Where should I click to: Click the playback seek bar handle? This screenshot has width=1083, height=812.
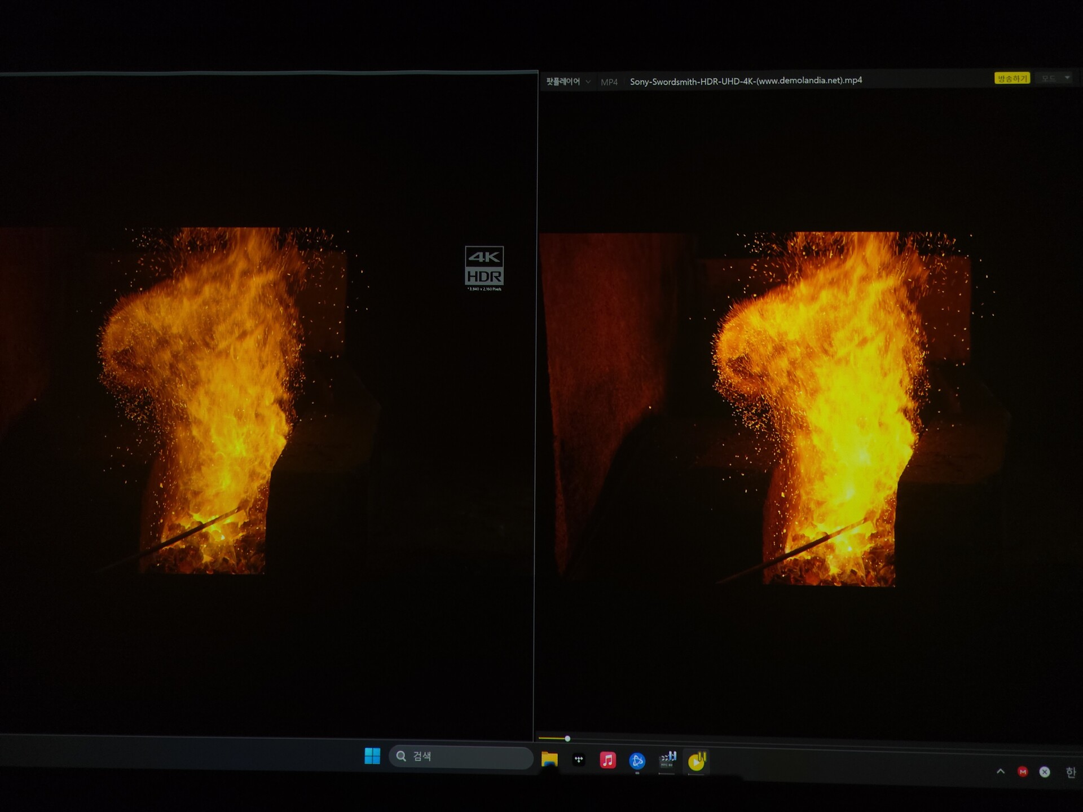point(567,738)
